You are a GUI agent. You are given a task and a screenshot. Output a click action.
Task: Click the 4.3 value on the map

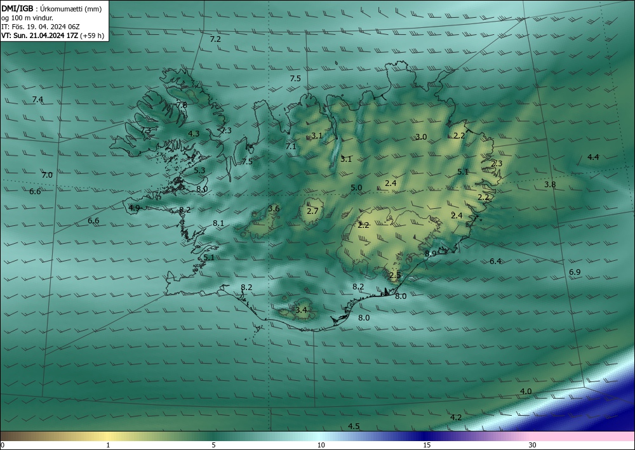[x=194, y=133]
